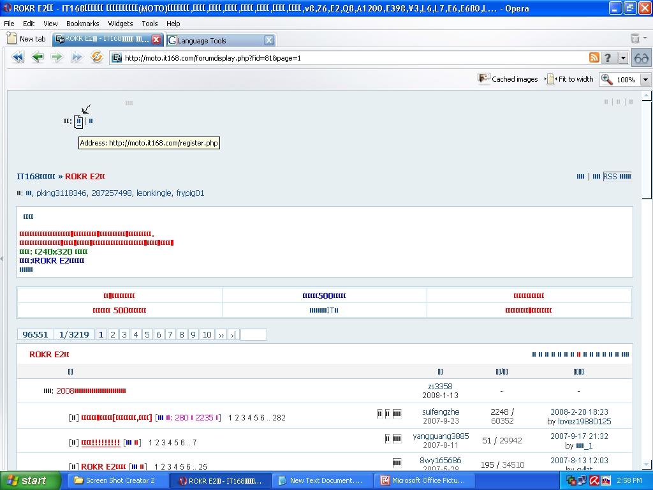Open moderator leonkingle's profile
The height and width of the screenshot is (490, 653).
[x=154, y=193]
